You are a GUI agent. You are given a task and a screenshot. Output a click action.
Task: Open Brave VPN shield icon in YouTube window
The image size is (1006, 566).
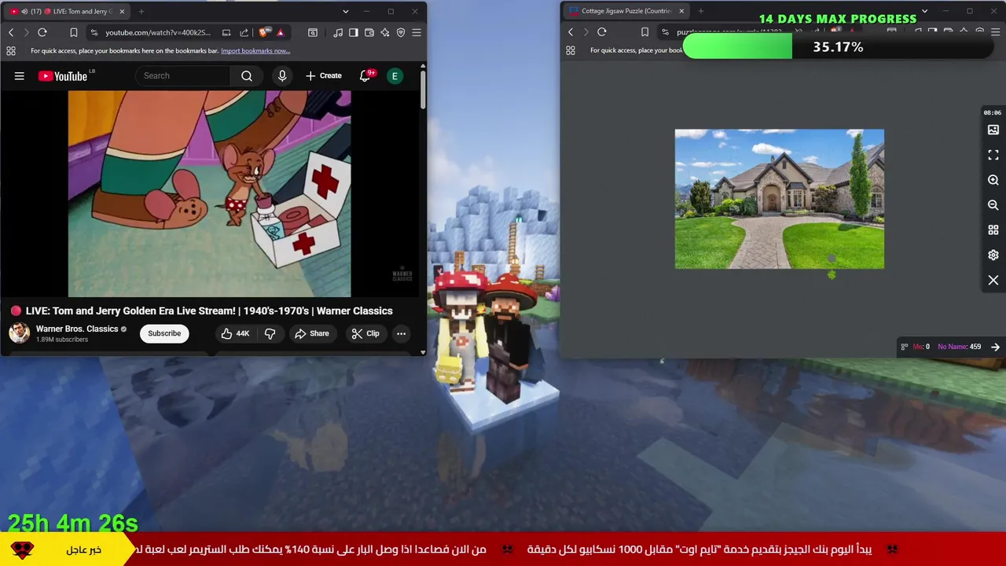(x=401, y=32)
